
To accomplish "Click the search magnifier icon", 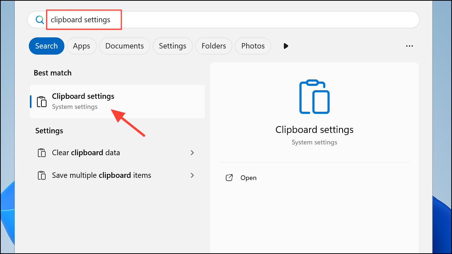I will [x=40, y=20].
